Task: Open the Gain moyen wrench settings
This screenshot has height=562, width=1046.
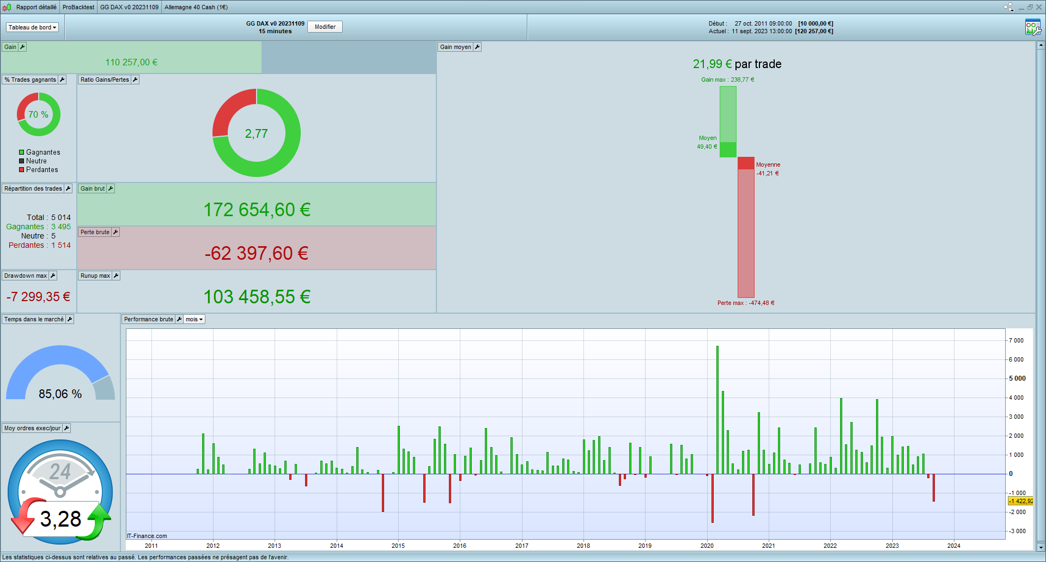Action: [x=477, y=47]
